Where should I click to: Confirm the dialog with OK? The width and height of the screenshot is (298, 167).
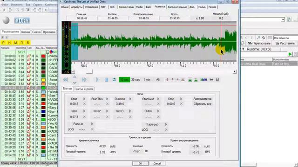[x=140, y=163]
